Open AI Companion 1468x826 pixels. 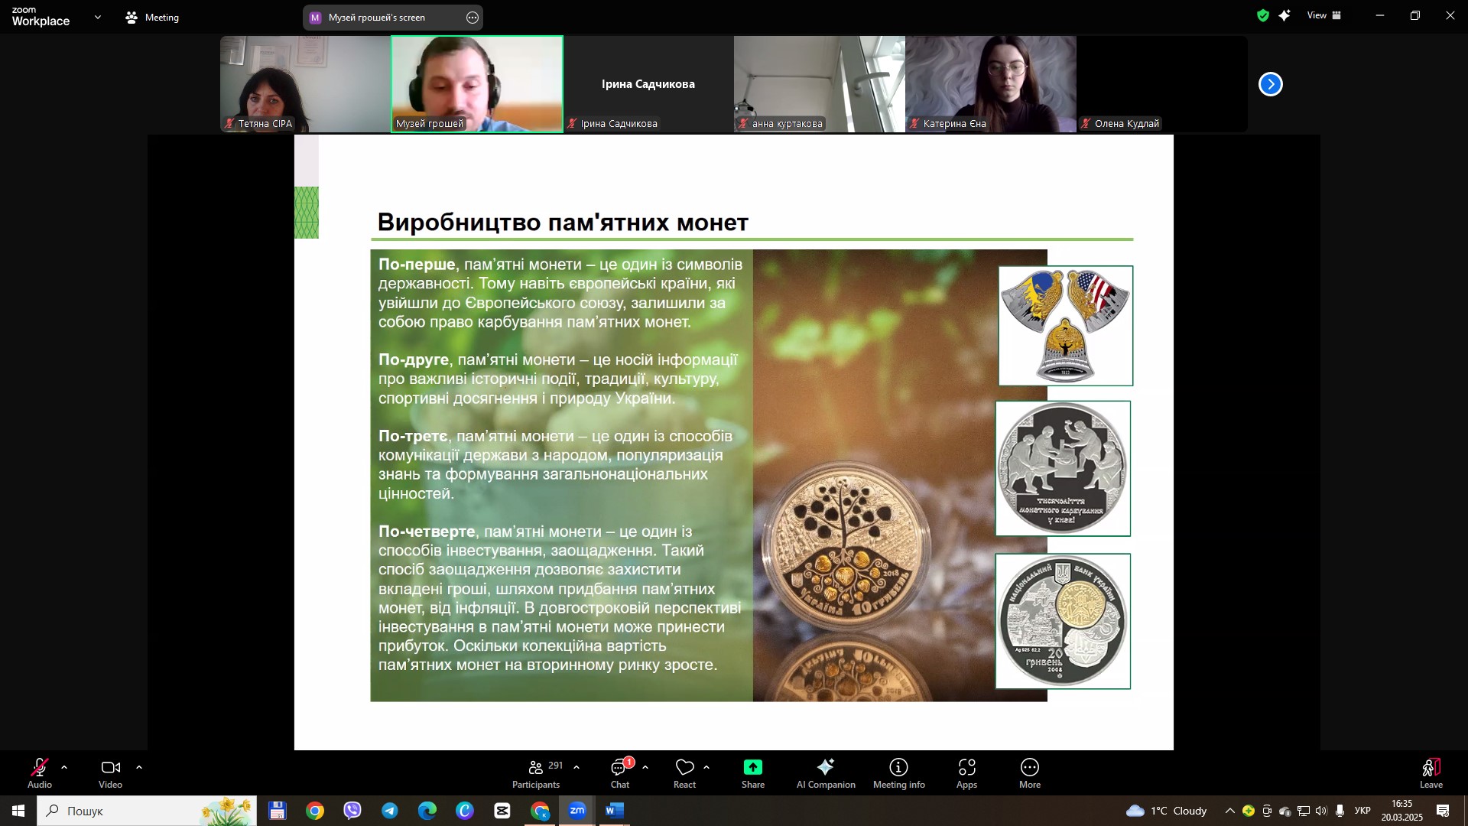coord(826,773)
